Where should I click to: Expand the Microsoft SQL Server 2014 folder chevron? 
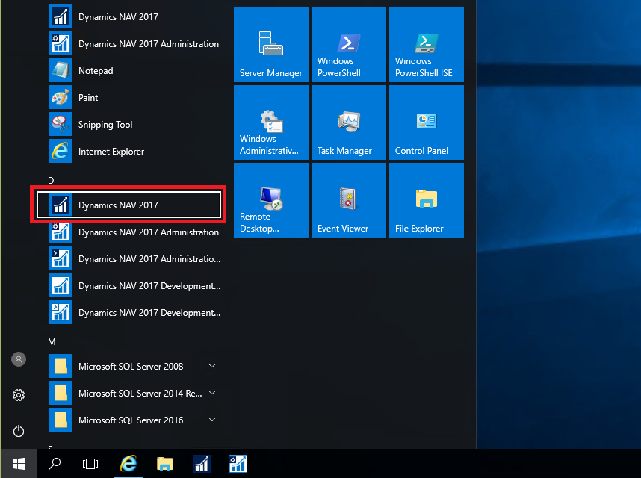[212, 393]
